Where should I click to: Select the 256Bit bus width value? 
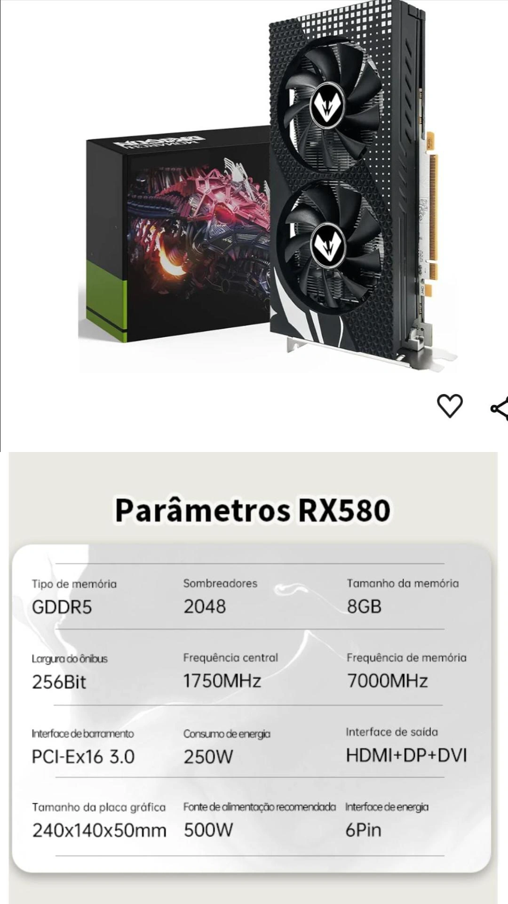pos(59,682)
